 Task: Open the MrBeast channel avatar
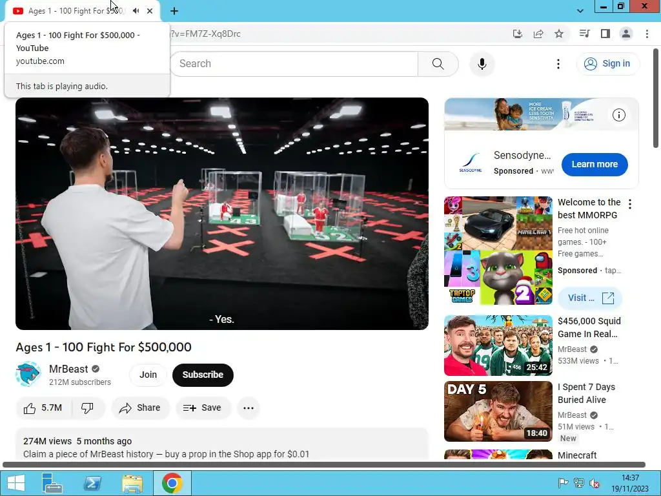tap(28, 374)
